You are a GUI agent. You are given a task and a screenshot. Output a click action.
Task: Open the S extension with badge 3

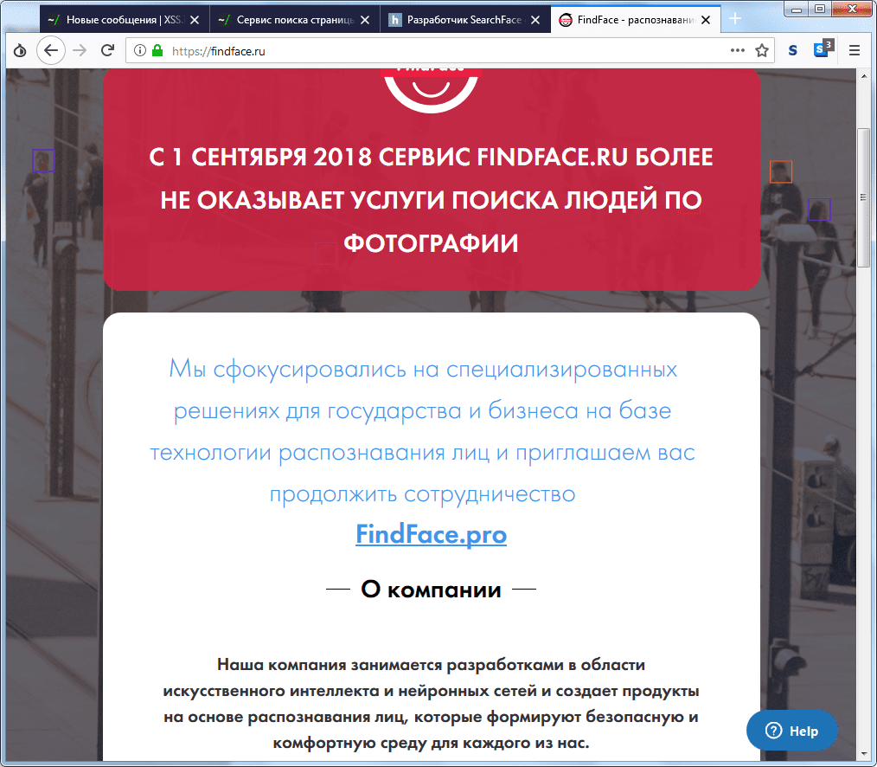click(823, 49)
